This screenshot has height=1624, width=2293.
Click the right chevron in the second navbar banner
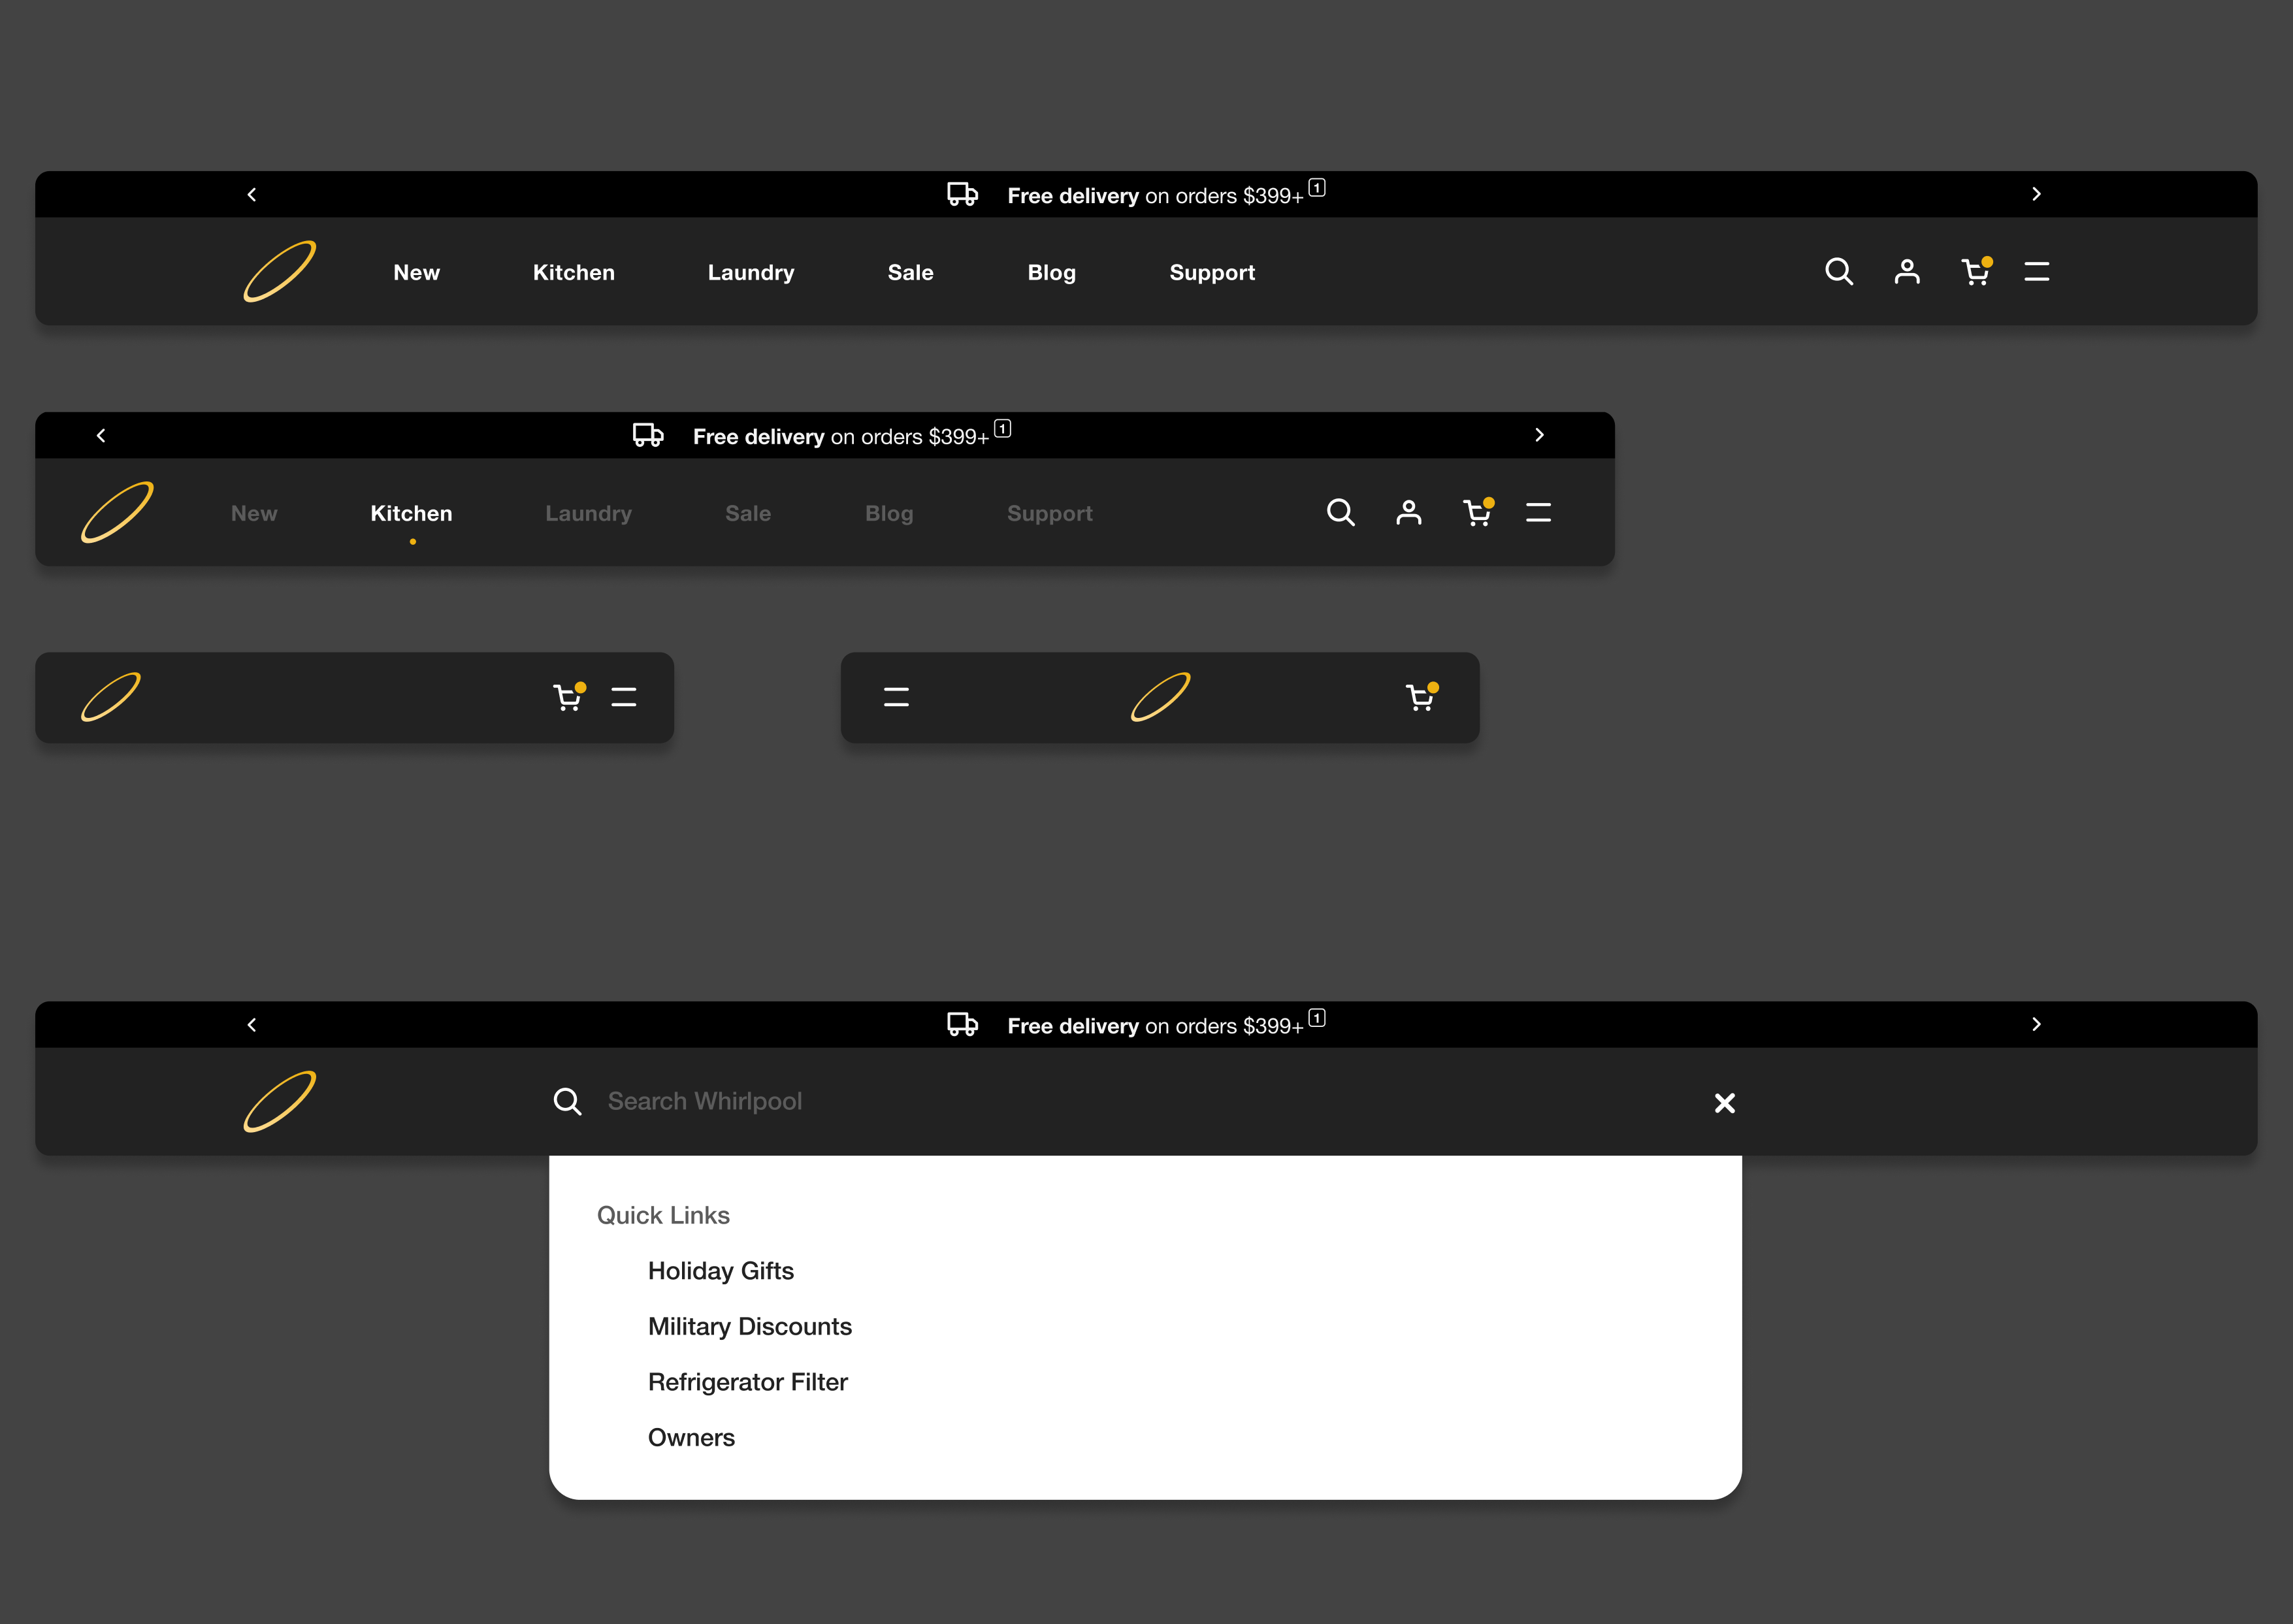(x=1539, y=435)
